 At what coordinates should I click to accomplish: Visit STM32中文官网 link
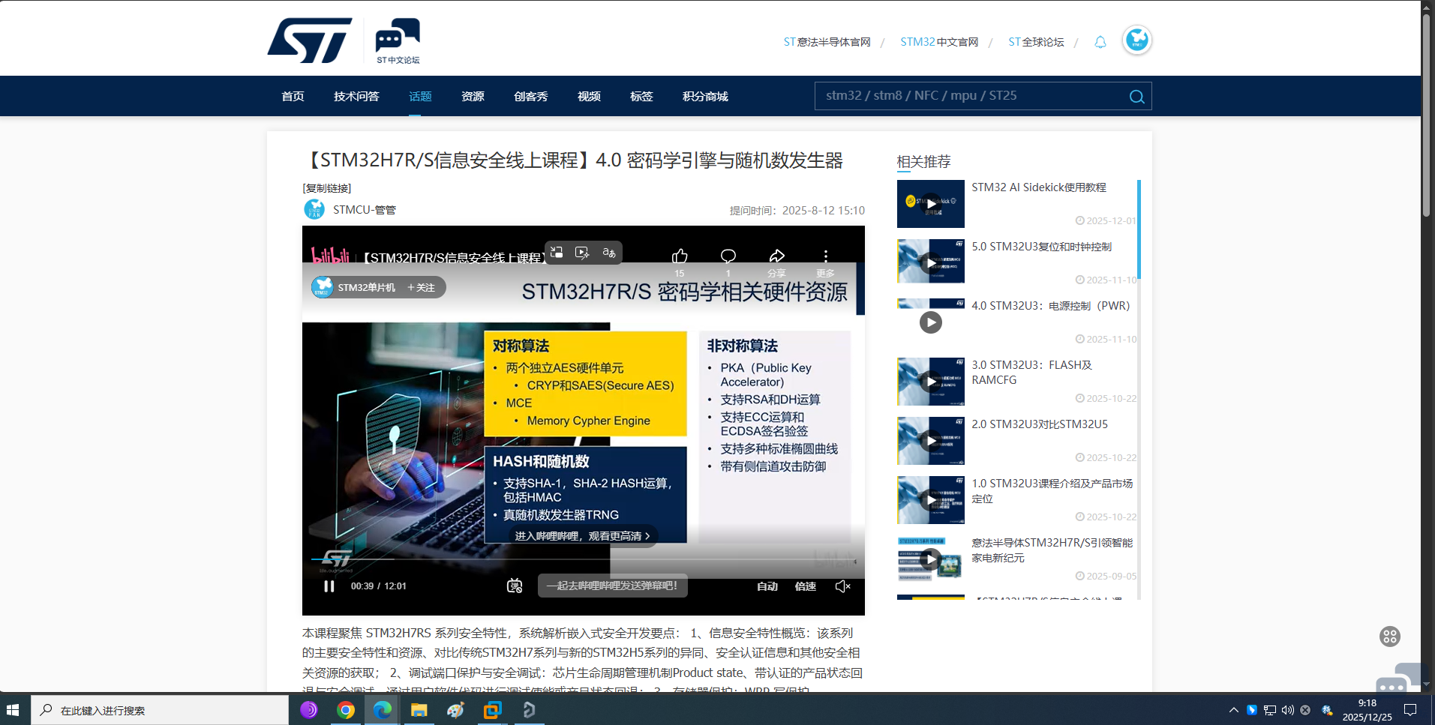click(x=939, y=42)
